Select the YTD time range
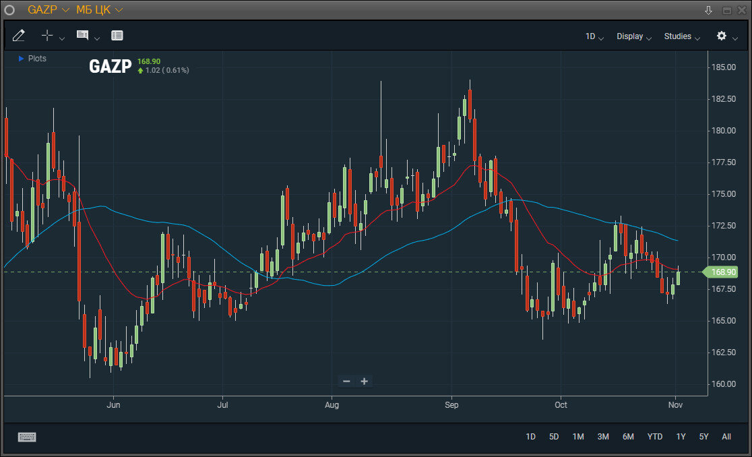Viewport: 752px width, 457px height. click(655, 436)
